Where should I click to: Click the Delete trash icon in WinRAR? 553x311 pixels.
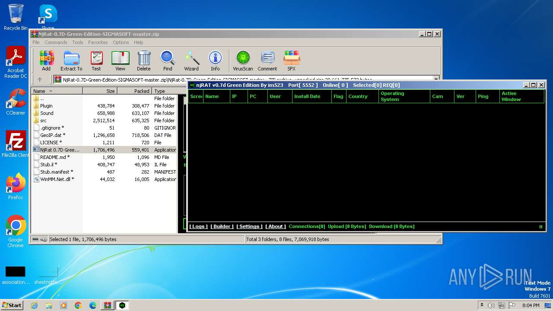pyautogui.click(x=144, y=61)
